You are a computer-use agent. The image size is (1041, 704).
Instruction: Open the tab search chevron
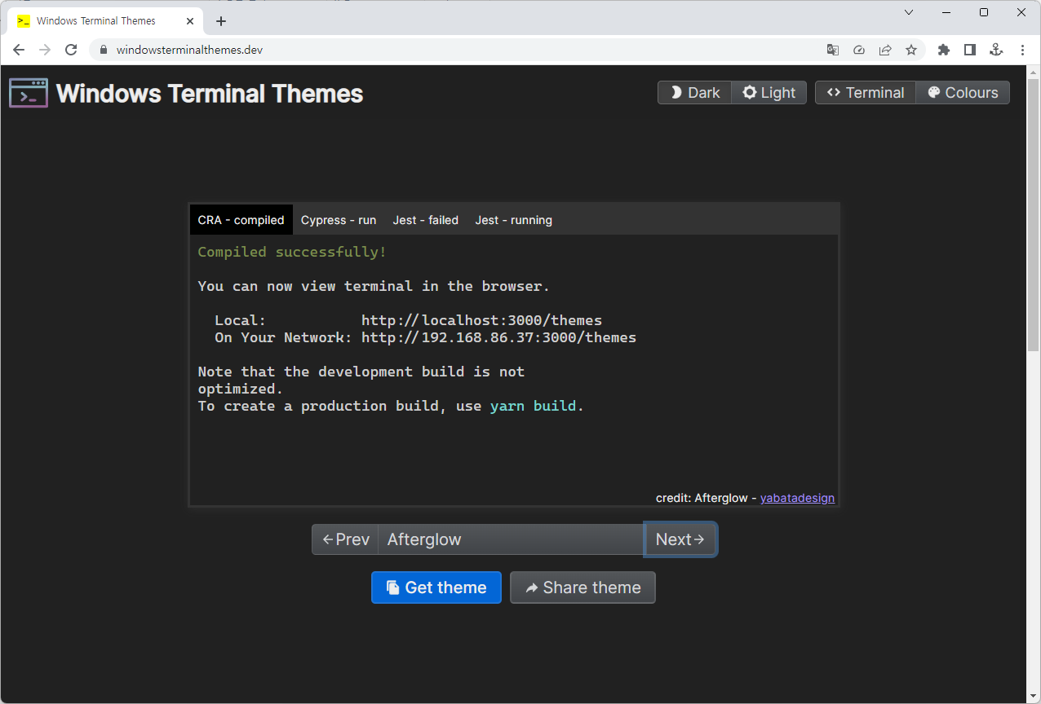(910, 12)
